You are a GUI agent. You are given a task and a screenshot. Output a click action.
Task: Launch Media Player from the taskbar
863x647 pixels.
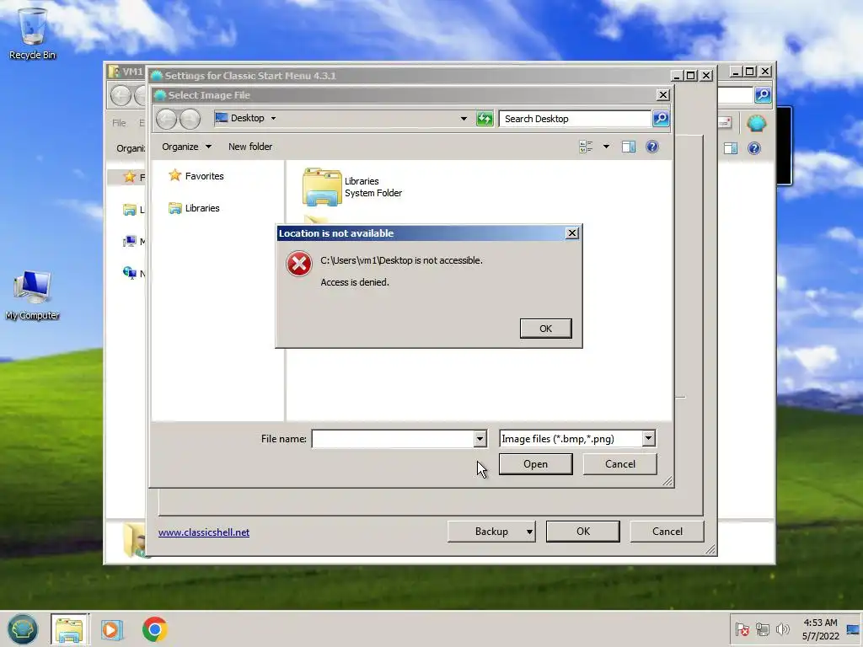(112, 629)
